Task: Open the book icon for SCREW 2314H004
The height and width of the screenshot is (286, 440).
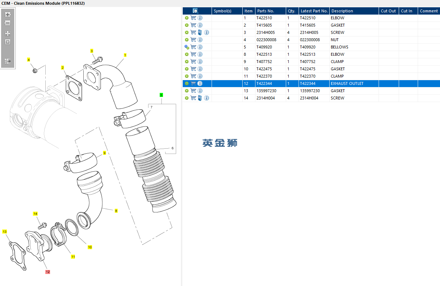Action: pyautogui.click(x=200, y=98)
